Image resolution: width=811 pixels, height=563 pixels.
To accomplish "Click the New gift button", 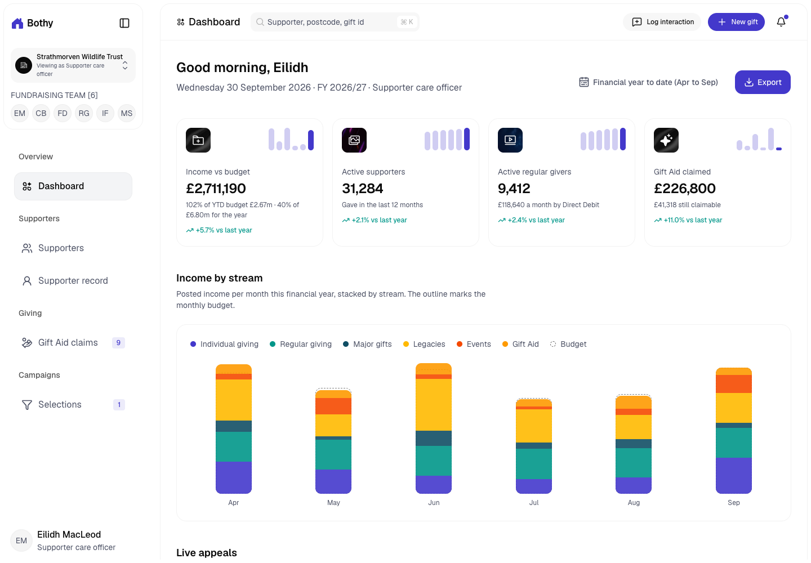I will tap(736, 22).
